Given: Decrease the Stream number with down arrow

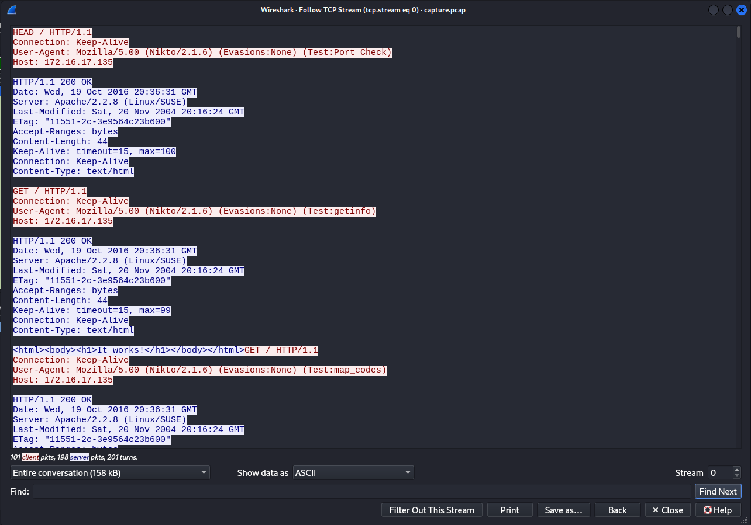Looking at the screenshot, I should [736, 476].
